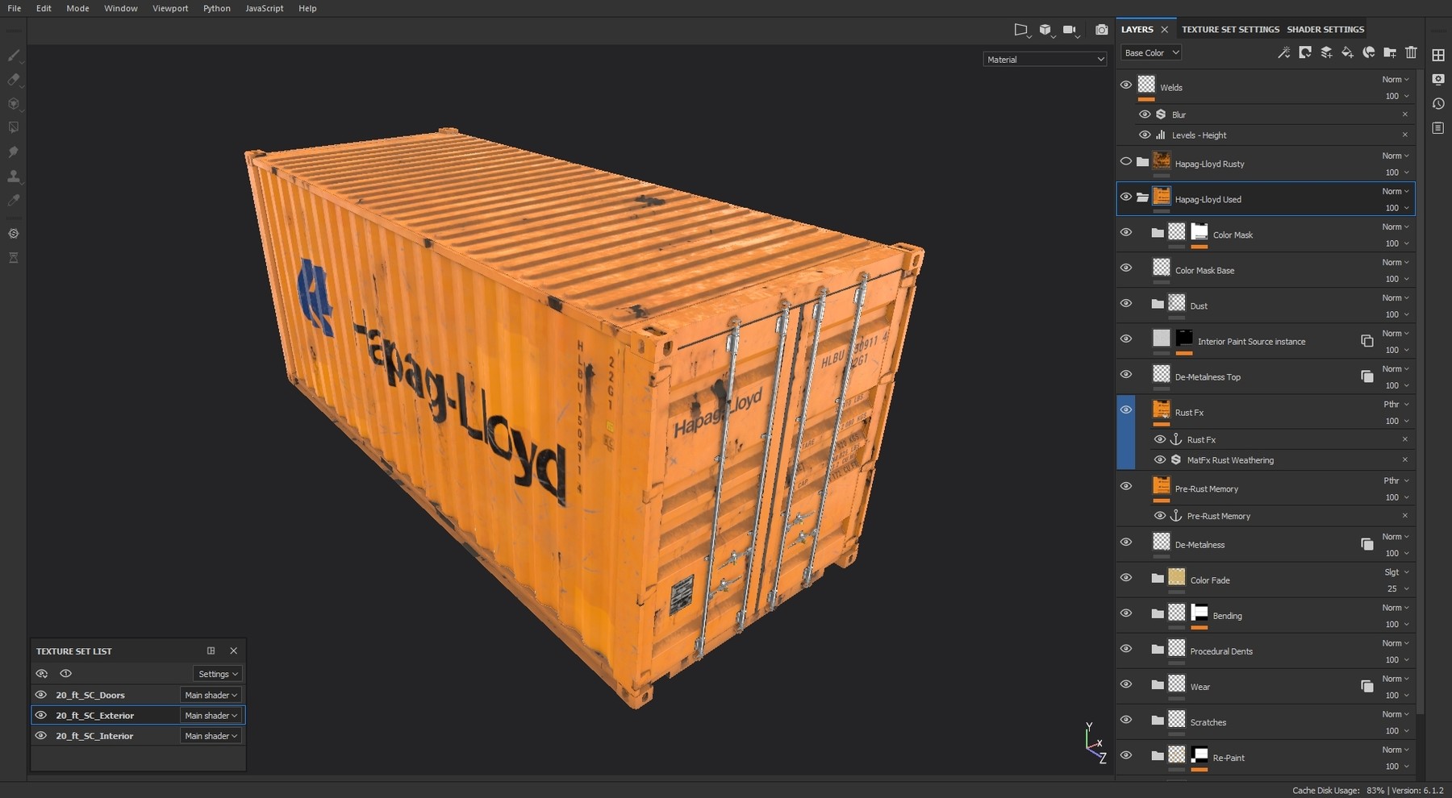The width and height of the screenshot is (1452, 798).
Task: Open the Main shader dropdown for 20_ft_SC_Exterior
Action: point(211,715)
